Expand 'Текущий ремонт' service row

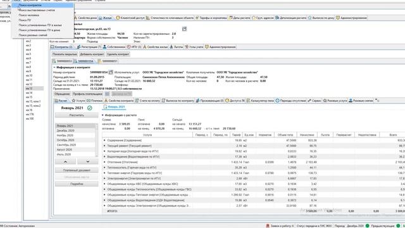(x=104, y=146)
